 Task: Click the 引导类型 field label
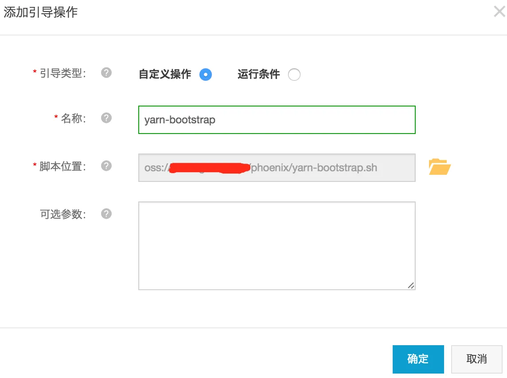pyautogui.click(x=62, y=73)
